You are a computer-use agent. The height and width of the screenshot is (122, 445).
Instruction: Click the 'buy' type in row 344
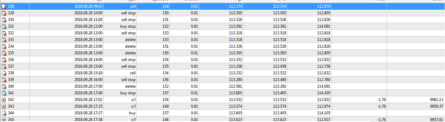(x=132, y=113)
